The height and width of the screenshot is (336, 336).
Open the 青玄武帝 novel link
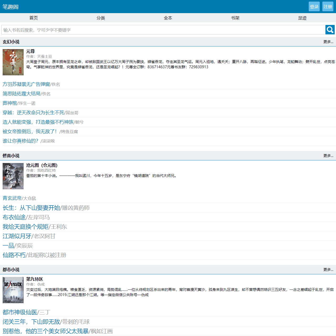12,198
